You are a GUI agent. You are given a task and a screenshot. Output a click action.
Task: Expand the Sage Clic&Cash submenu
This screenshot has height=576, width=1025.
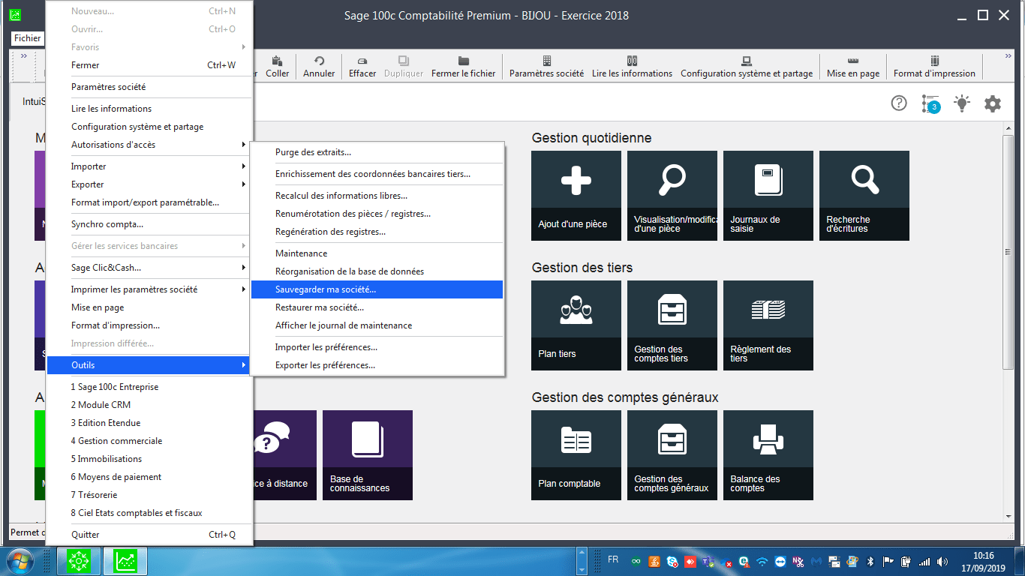[149, 268]
